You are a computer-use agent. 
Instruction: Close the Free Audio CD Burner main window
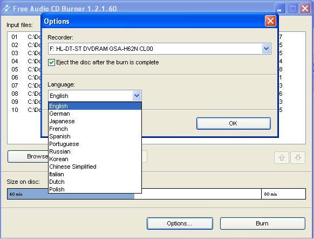coord(305,9)
